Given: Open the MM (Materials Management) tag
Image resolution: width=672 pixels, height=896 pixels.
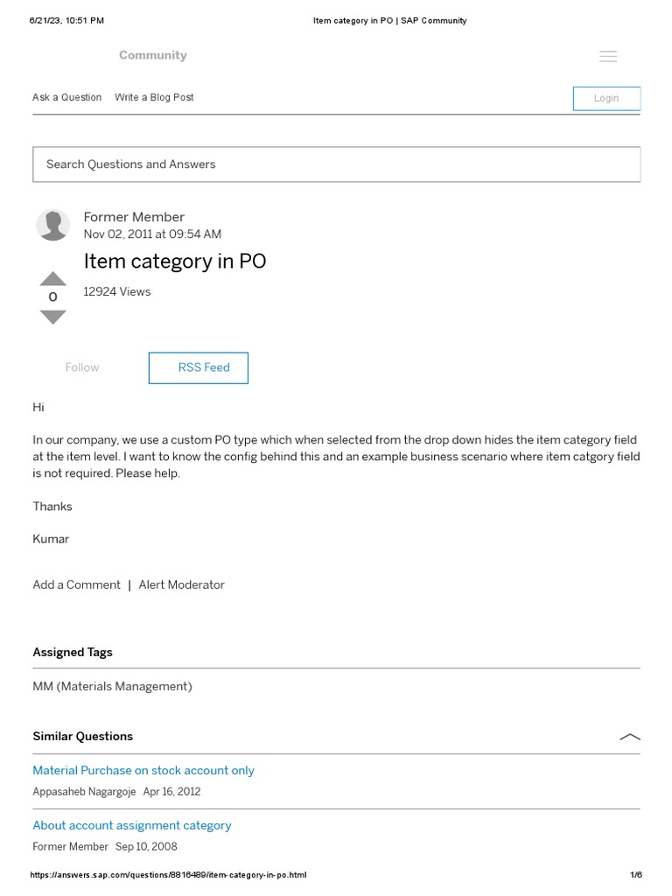Looking at the screenshot, I should coord(112,686).
